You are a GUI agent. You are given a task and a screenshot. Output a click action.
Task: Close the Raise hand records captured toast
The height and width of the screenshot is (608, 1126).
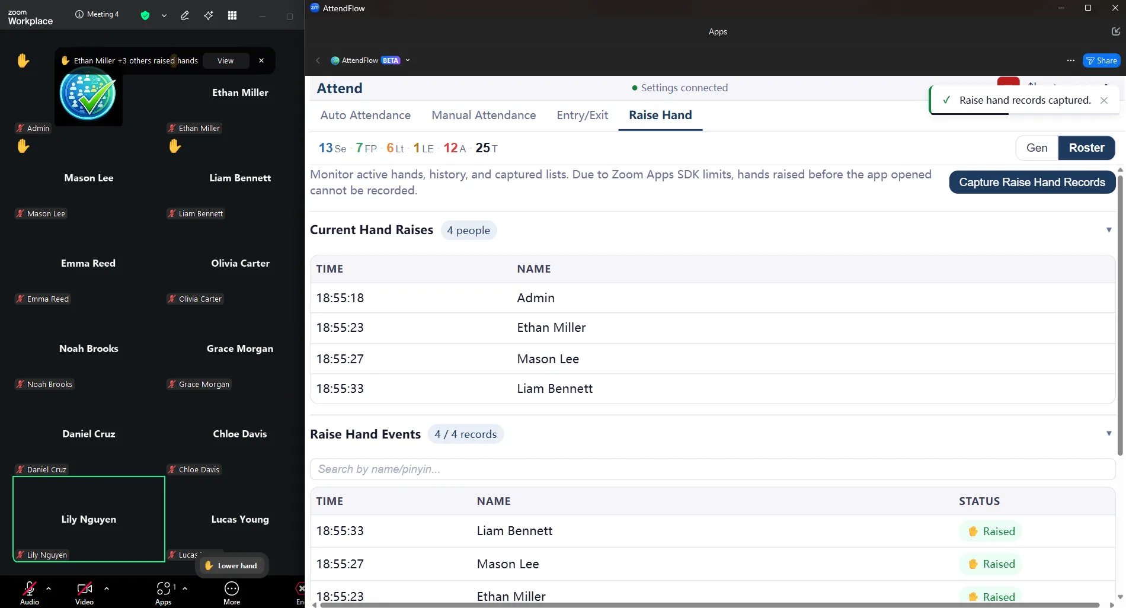pyautogui.click(x=1104, y=100)
